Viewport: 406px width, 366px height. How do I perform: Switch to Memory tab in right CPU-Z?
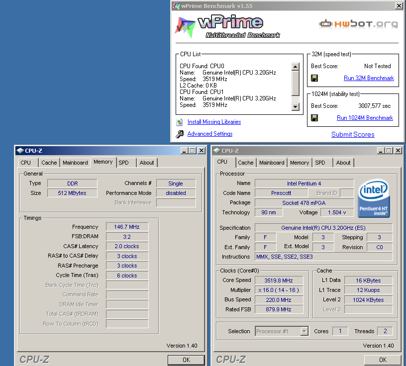(300, 163)
